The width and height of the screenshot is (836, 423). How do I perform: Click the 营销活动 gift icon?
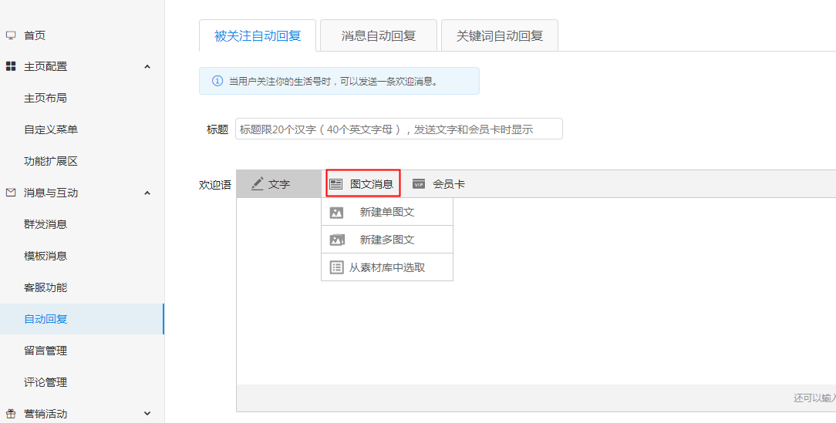pyautogui.click(x=11, y=414)
